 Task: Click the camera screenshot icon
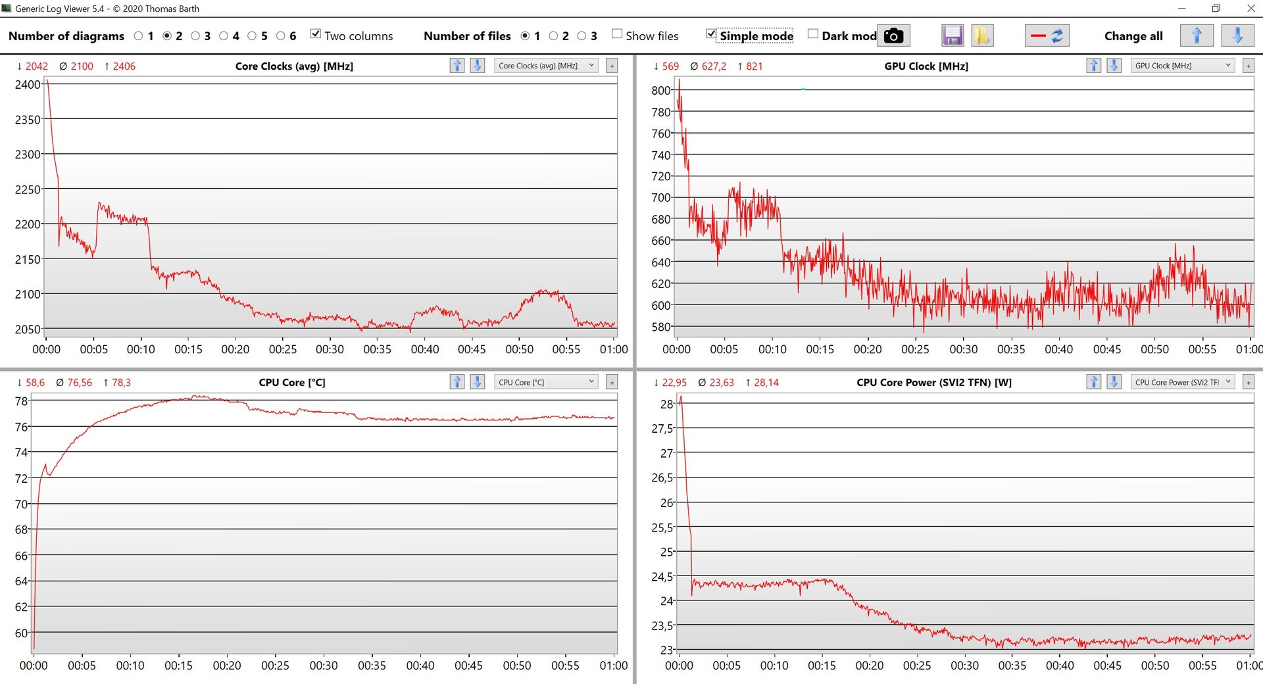click(x=893, y=36)
